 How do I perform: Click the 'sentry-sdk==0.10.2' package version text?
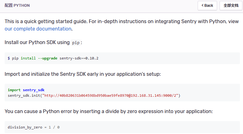point(79,58)
